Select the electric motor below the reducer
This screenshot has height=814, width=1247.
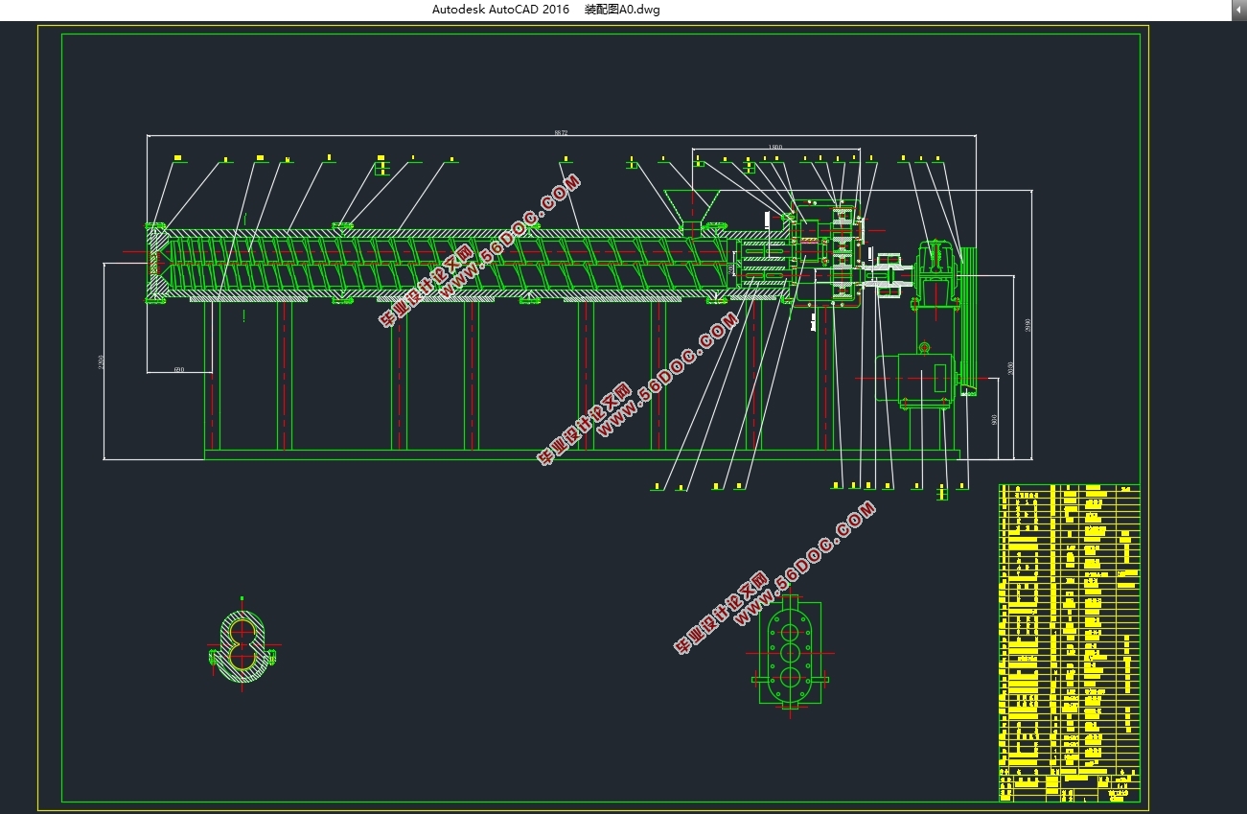[x=915, y=380]
